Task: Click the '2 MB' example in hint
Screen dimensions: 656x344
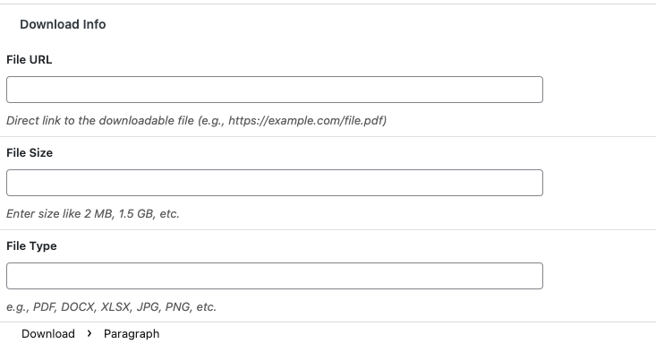Action: [98, 214]
